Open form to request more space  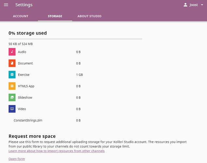tap(17, 159)
